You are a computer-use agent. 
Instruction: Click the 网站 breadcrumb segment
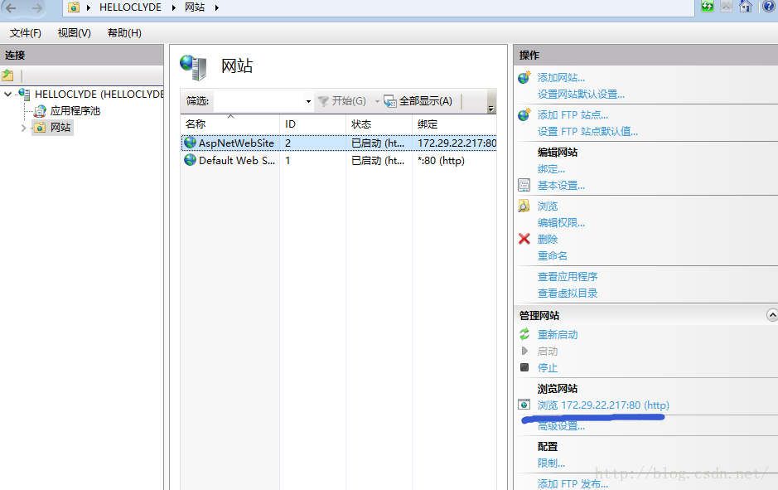coord(195,7)
